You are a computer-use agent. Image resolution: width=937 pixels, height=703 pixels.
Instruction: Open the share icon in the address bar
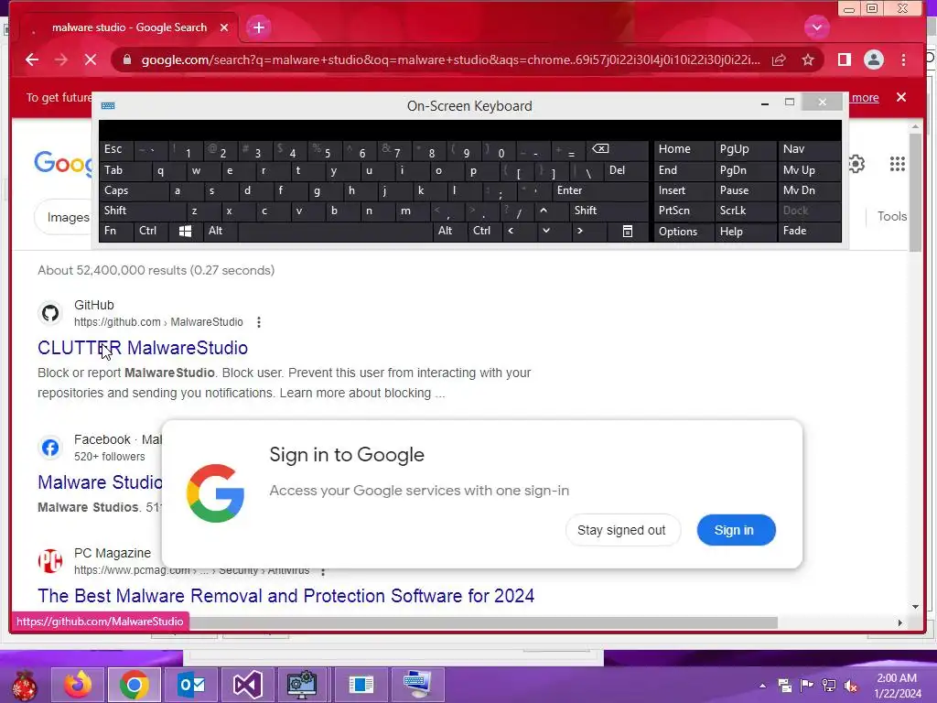[779, 59]
